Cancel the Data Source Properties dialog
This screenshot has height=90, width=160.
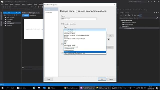pos(111,79)
